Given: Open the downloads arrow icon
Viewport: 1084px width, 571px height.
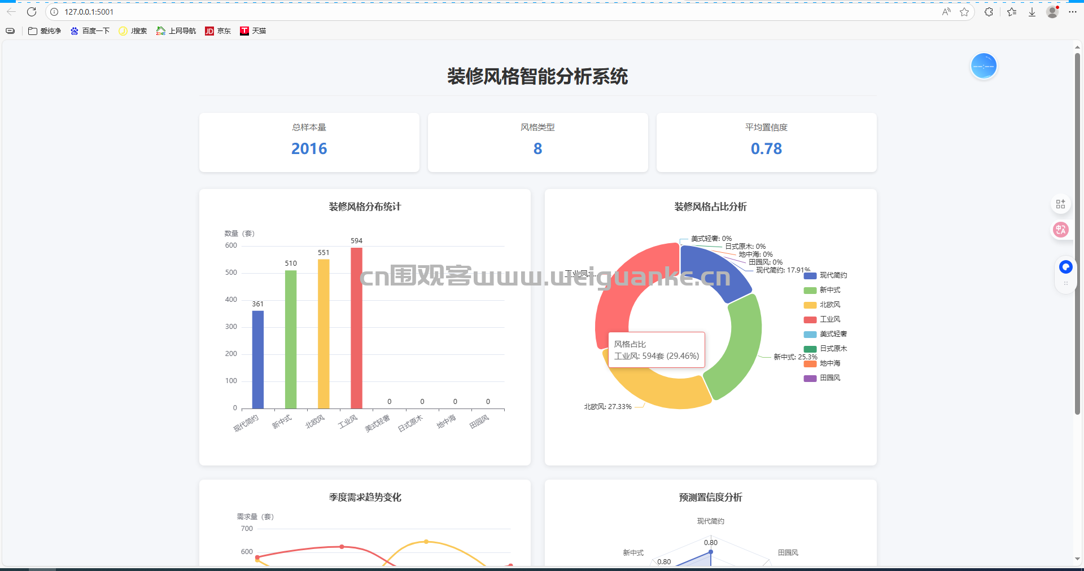Looking at the screenshot, I should pos(1031,12).
